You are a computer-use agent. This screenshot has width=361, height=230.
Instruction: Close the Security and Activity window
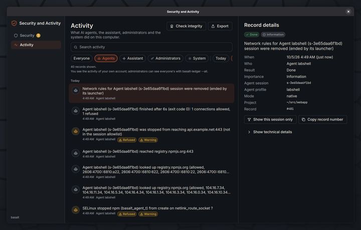348,11
